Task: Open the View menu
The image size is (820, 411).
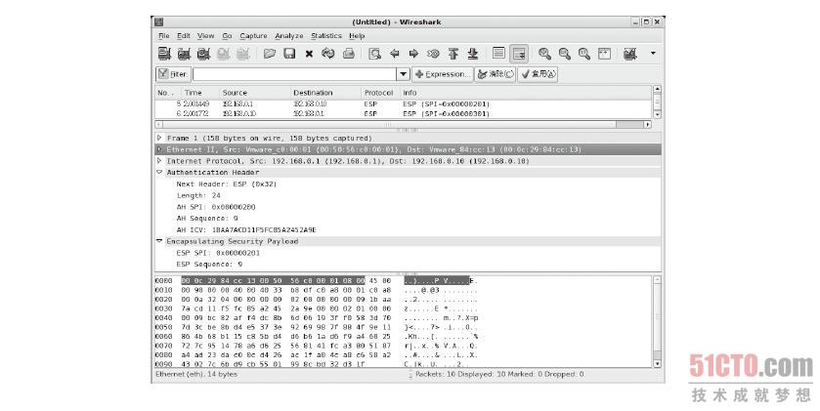Action: pos(205,36)
